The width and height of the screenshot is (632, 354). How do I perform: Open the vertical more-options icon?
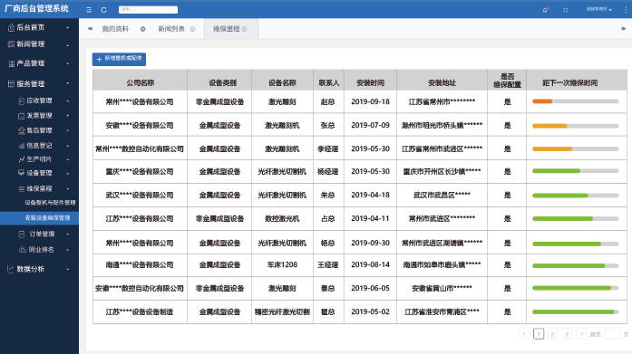pyautogui.click(x=626, y=9)
